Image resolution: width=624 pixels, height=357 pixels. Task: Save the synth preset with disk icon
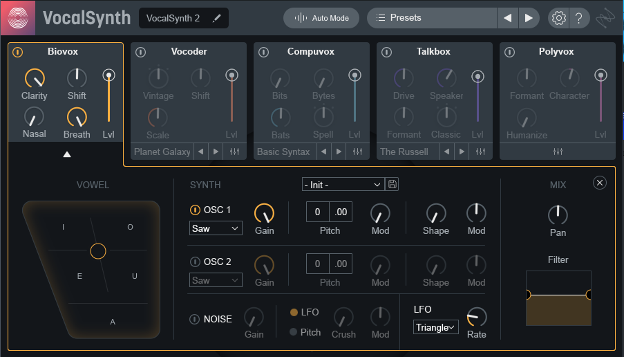click(392, 184)
